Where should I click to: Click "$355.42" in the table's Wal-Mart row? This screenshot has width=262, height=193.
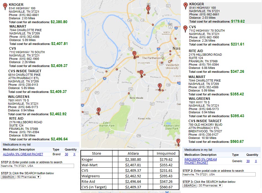[x=166, y=165]
